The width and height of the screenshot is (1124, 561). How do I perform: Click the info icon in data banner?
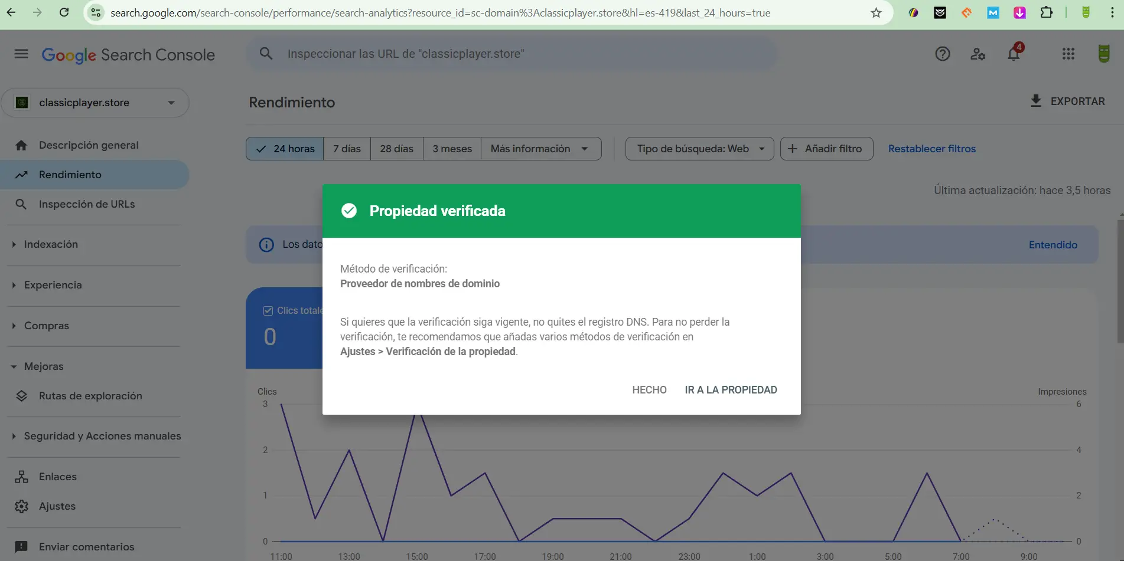266,245
